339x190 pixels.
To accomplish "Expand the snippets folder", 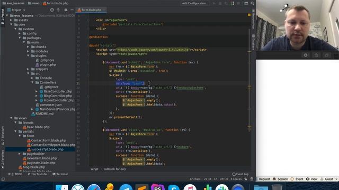I will (x=28, y=69).
